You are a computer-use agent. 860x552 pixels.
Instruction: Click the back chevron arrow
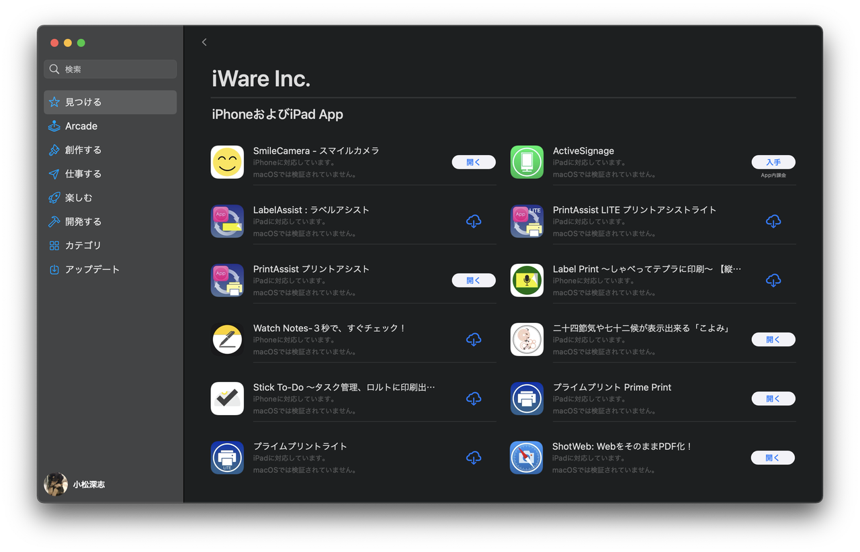point(204,42)
